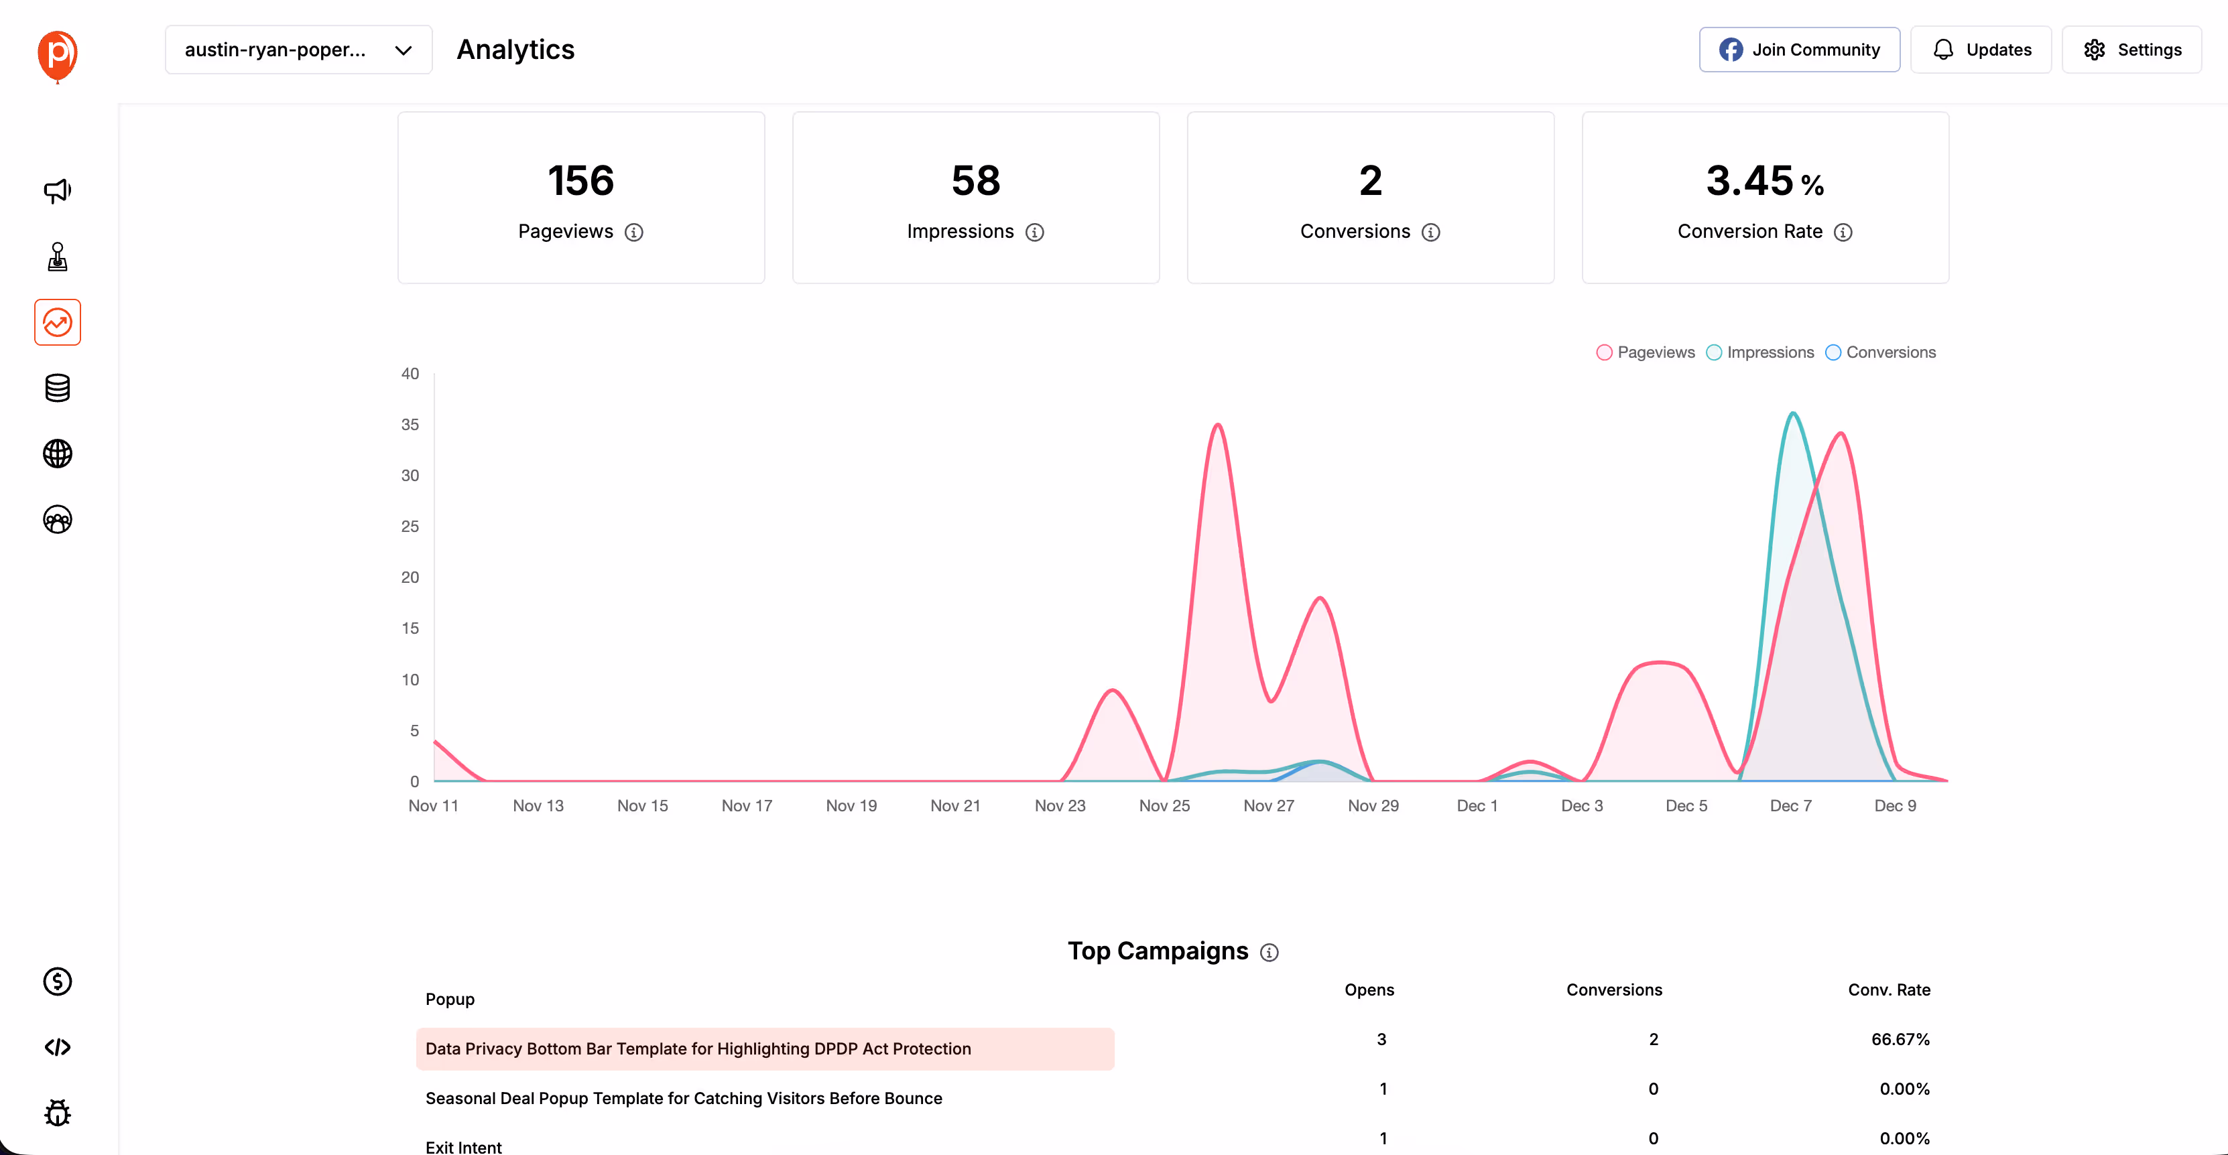Open the Gamification joystick icon

click(x=57, y=256)
